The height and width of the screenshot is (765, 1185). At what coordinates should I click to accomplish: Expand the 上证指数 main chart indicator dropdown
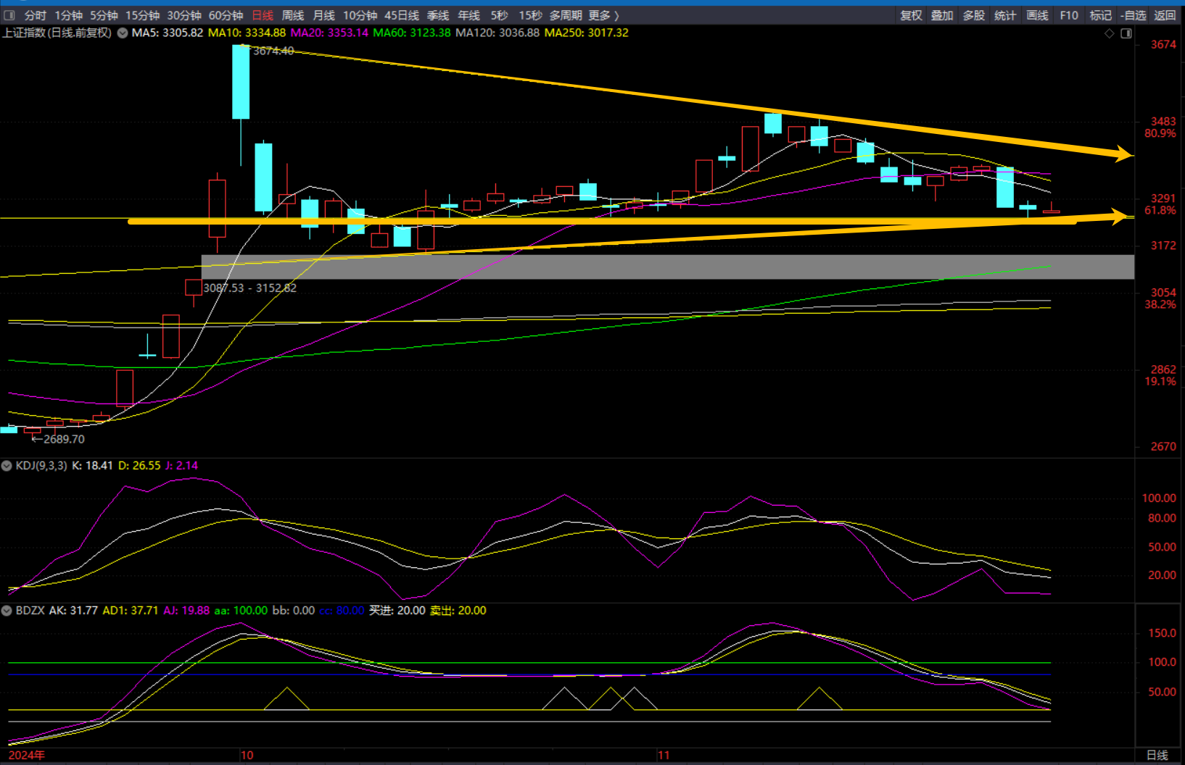pyautogui.click(x=123, y=33)
